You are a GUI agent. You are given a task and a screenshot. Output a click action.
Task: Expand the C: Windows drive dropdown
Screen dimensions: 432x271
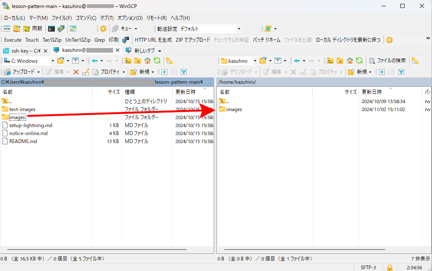[52, 61]
